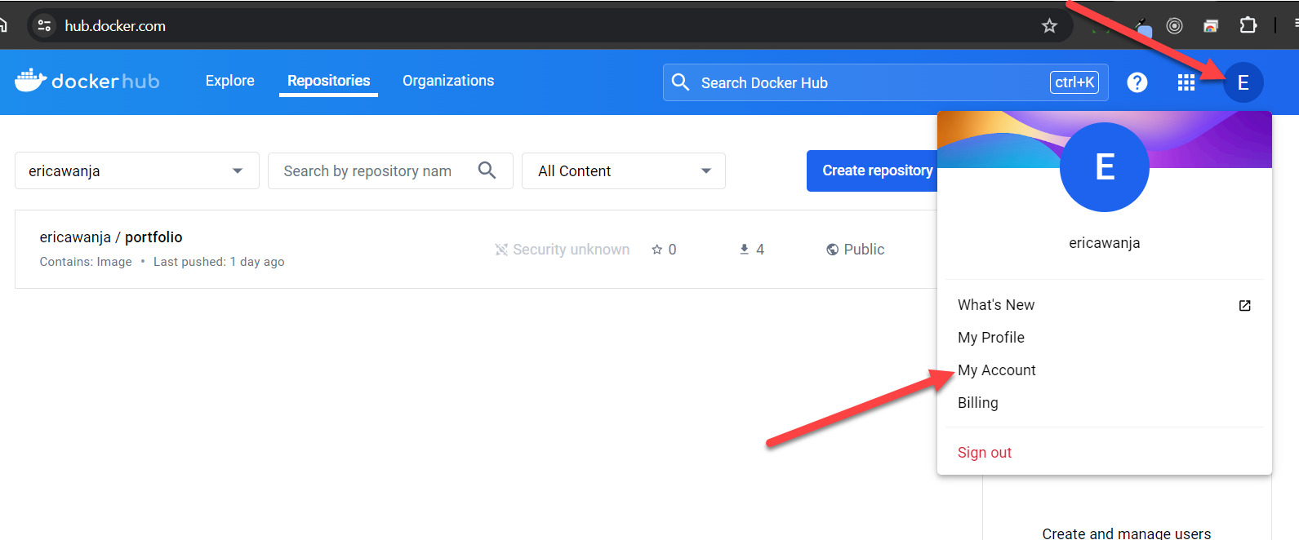Click the small E avatar in header

pos(1243,82)
